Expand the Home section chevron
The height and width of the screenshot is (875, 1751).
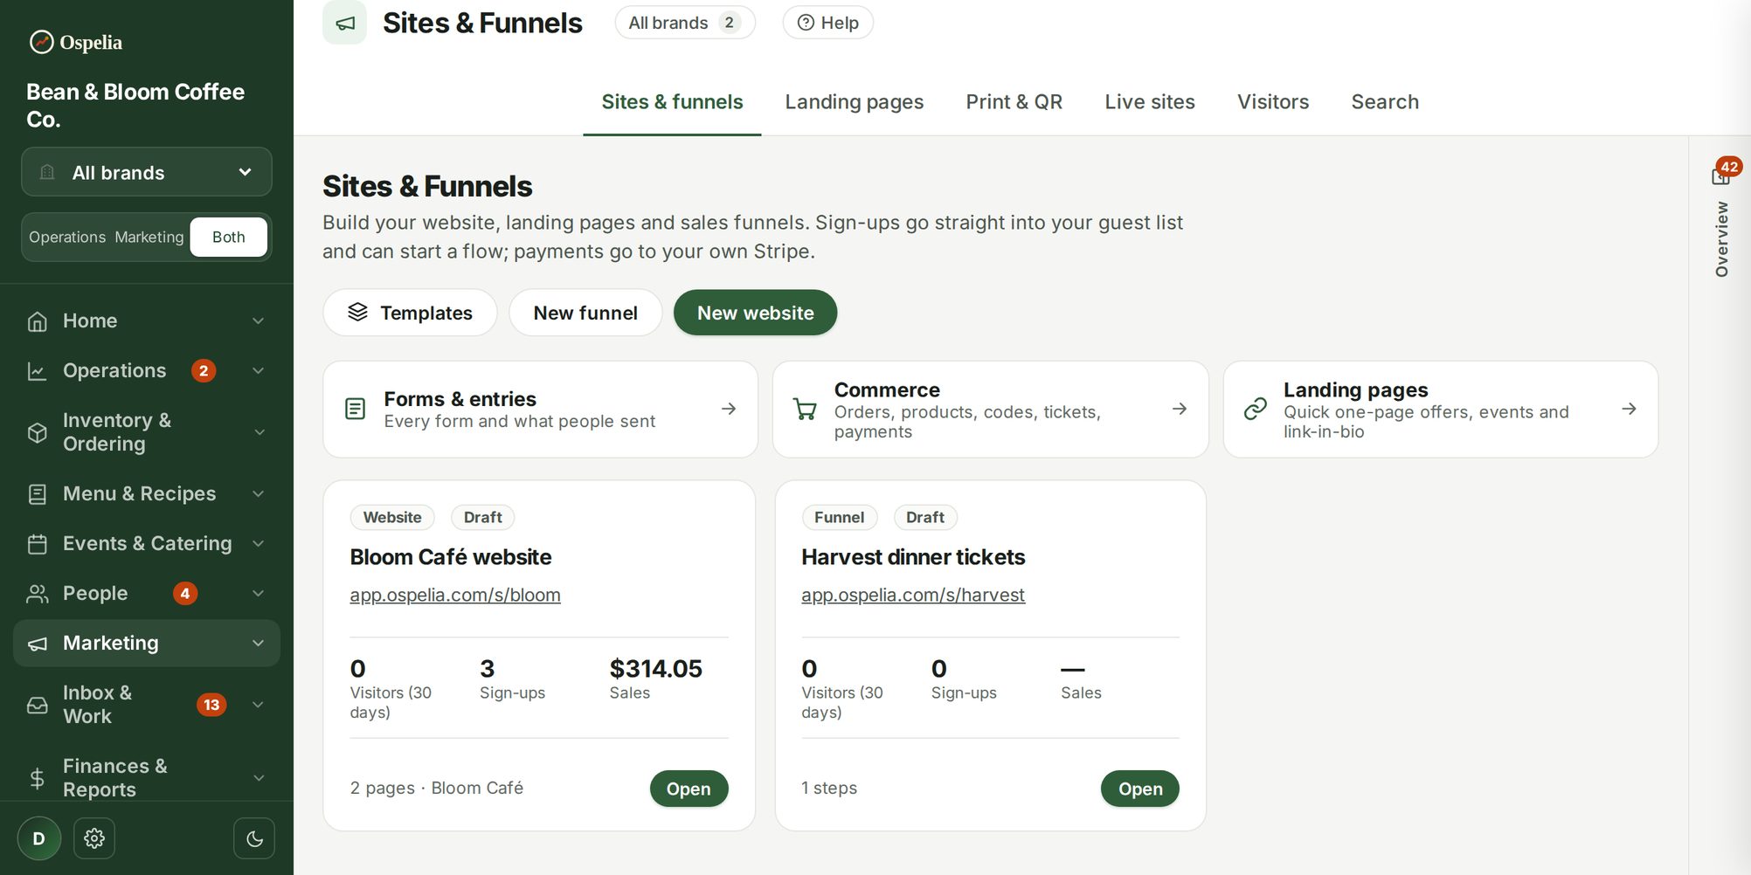[259, 321]
